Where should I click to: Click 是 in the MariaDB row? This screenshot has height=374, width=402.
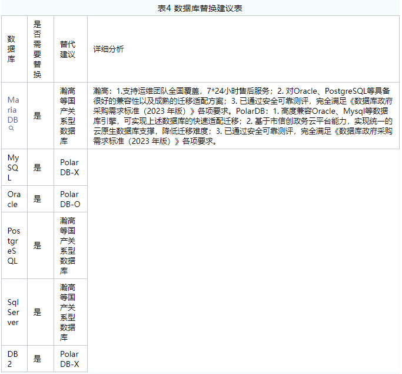(x=37, y=116)
